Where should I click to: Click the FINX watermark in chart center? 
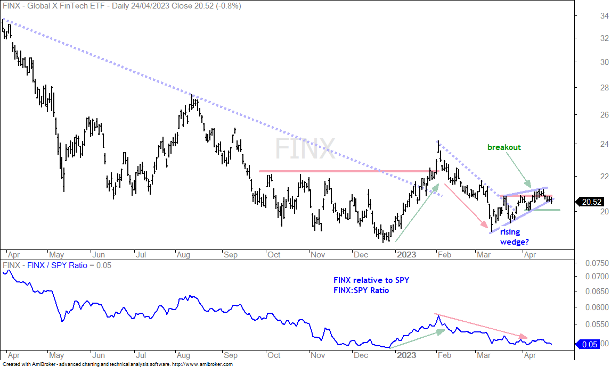[305, 148]
